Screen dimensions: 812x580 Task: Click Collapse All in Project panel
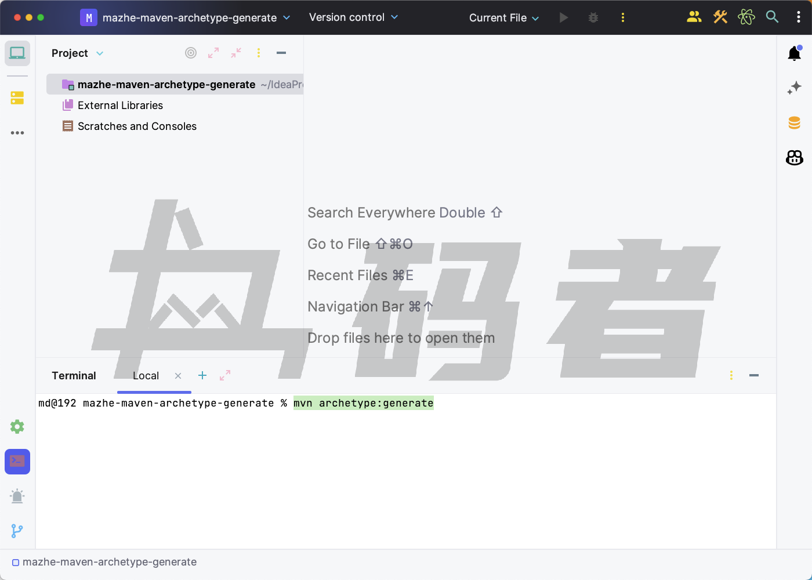click(x=236, y=53)
